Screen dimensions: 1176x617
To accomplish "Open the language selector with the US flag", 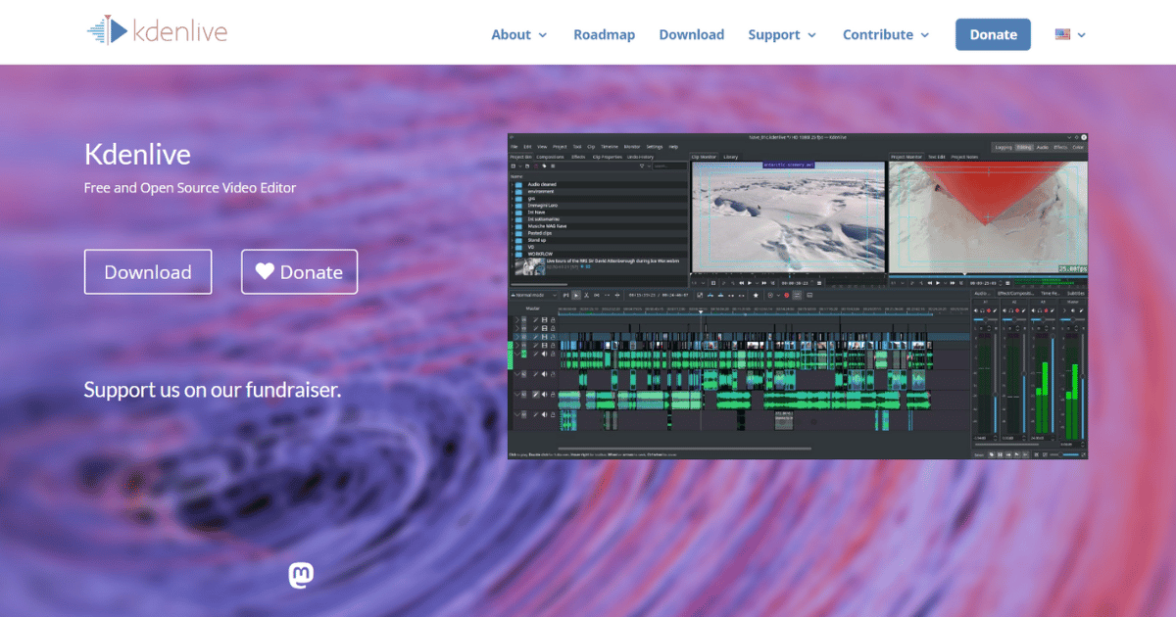I will (1070, 34).
